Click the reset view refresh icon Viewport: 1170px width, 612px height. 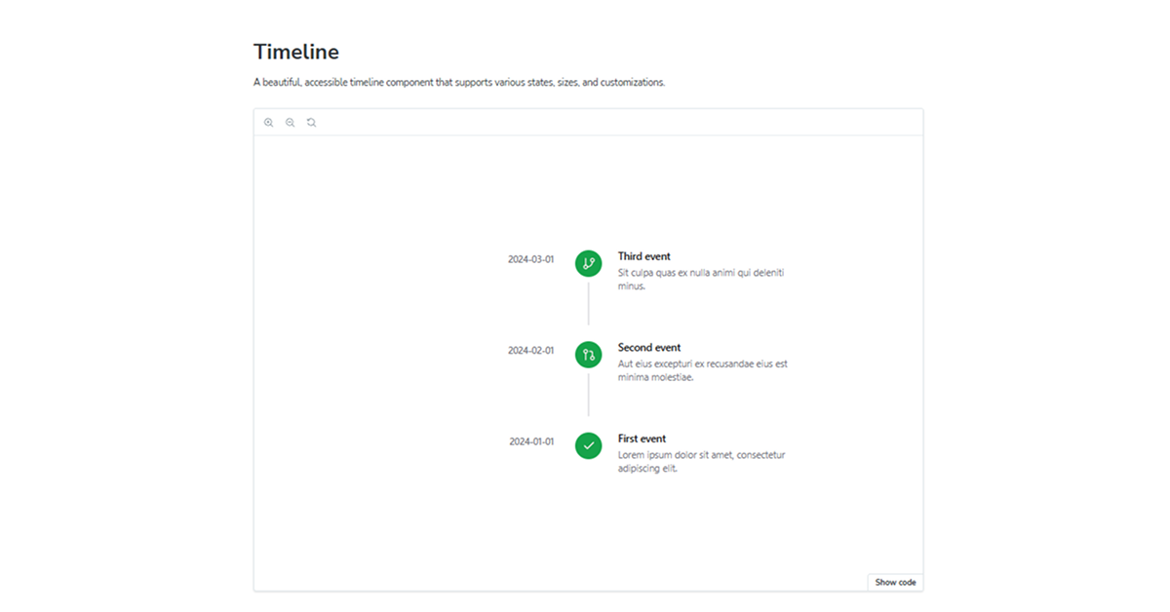pos(311,122)
